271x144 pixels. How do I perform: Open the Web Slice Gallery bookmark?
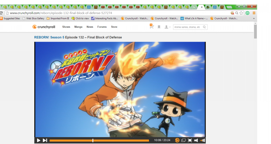[33, 18]
